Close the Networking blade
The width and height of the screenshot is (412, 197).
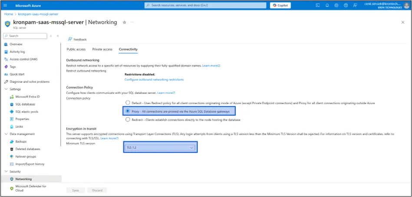tap(403, 22)
